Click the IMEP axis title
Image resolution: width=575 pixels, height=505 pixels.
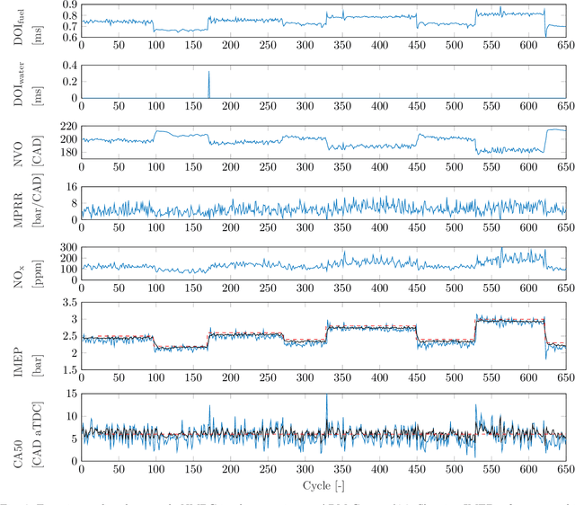pos(18,362)
